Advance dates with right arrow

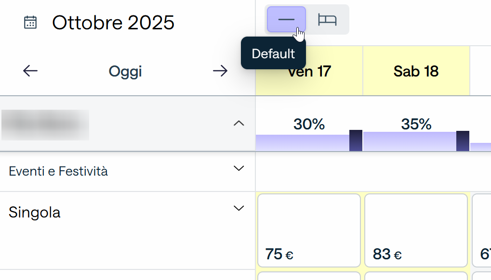pos(220,71)
